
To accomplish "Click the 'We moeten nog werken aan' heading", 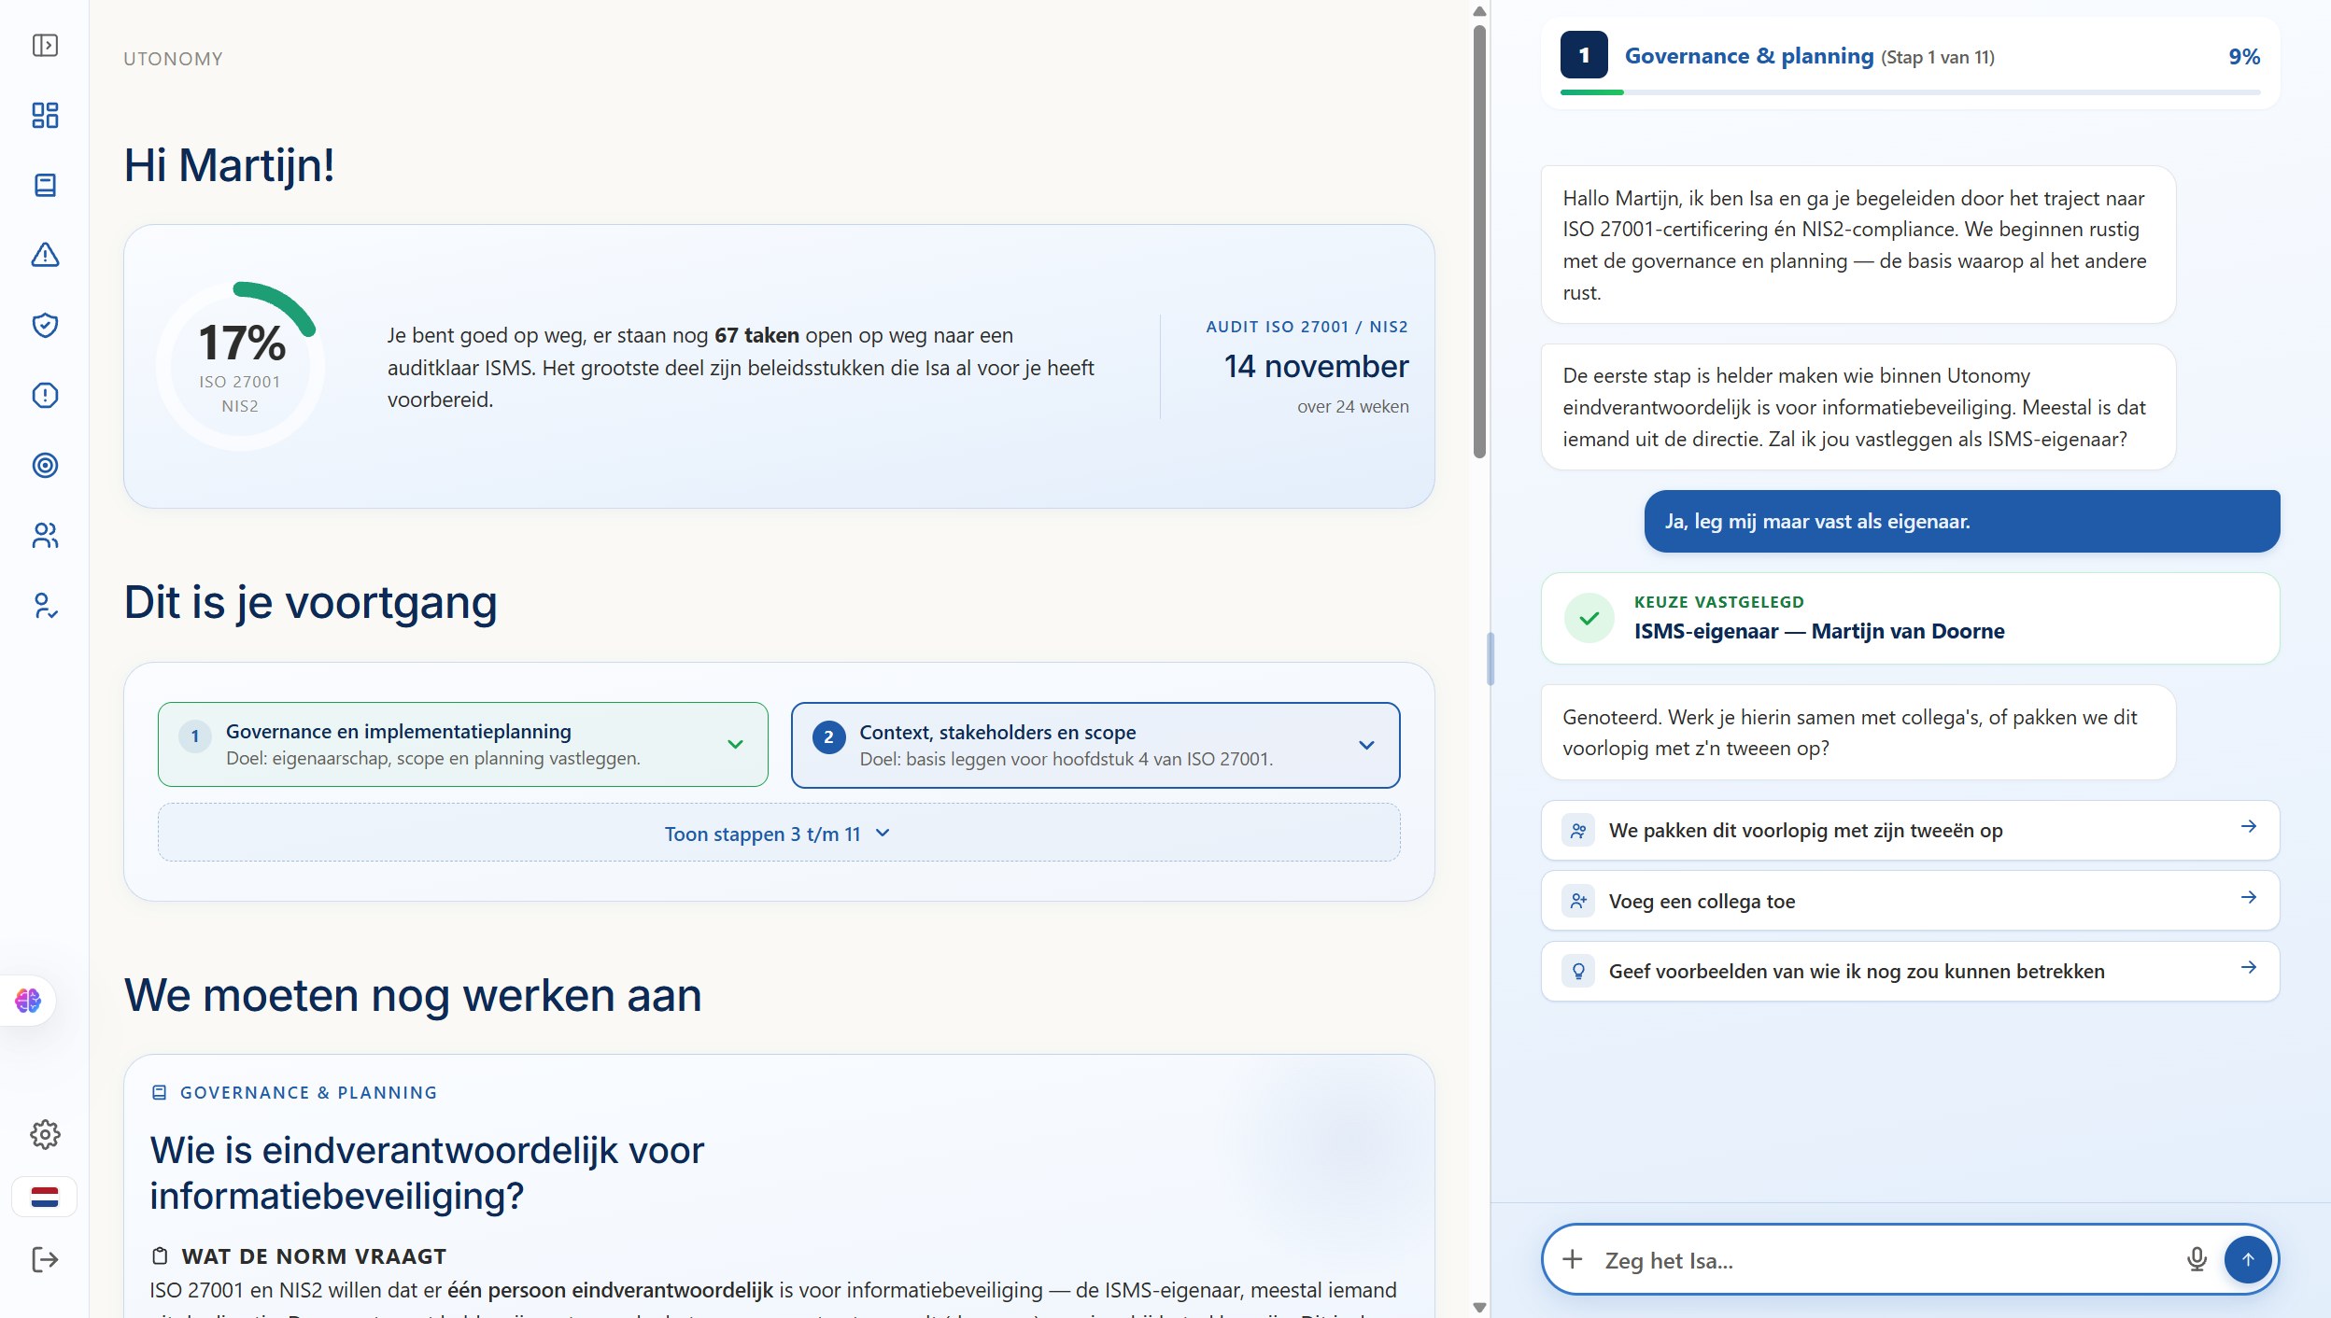I will [412, 995].
